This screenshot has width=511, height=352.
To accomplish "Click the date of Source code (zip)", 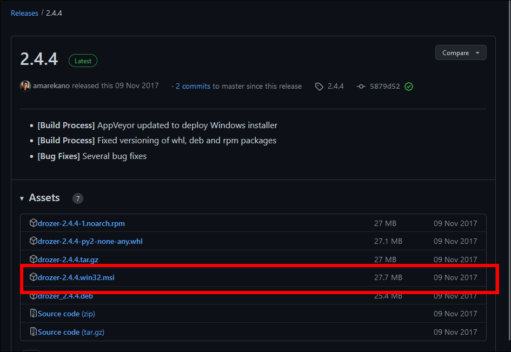I will (x=455, y=314).
